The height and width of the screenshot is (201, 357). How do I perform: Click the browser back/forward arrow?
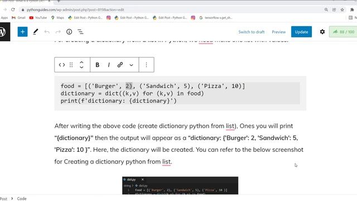coord(5,9)
